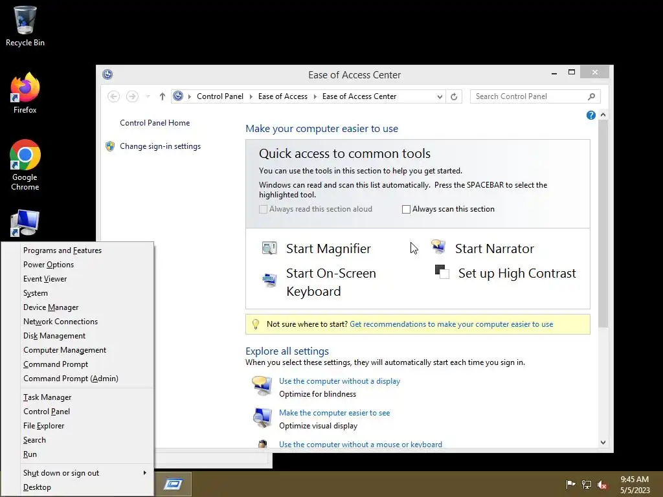Go forward with the Forward arrow
The height and width of the screenshot is (497, 663).
click(132, 96)
